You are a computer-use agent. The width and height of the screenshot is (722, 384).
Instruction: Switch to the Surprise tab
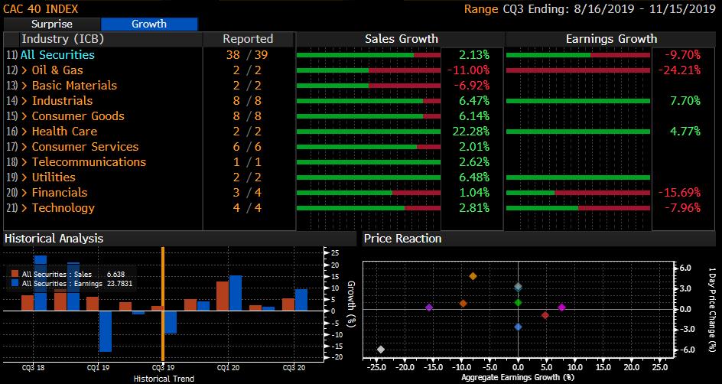click(x=51, y=24)
